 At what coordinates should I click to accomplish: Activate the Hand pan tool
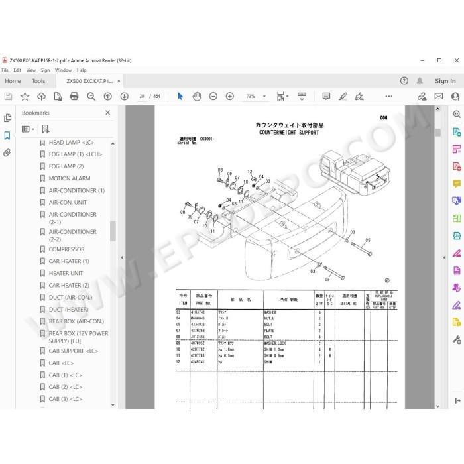coord(197,97)
